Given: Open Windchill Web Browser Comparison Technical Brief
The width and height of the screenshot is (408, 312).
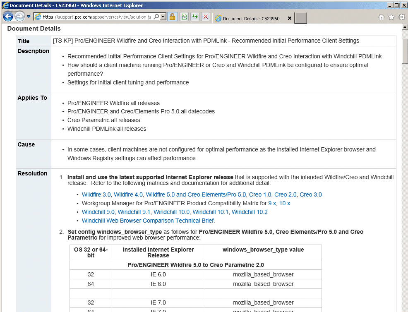Looking at the screenshot, I should pyautogui.click(x=147, y=221).
